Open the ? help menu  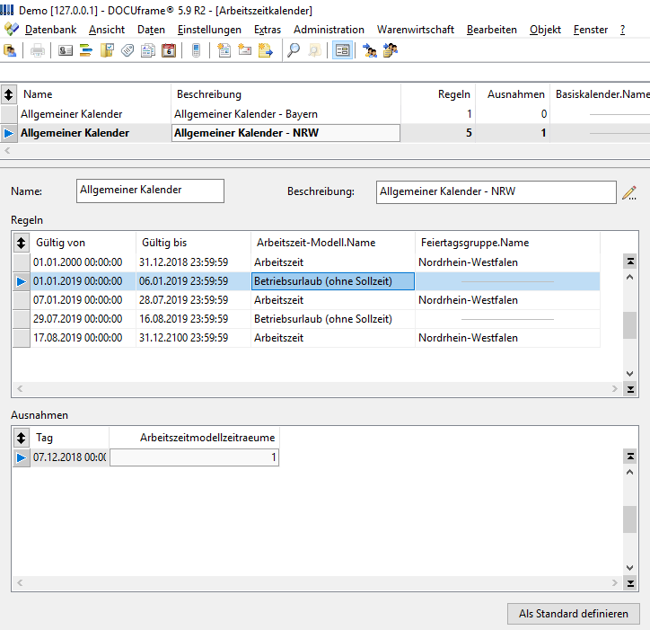pyautogui.click(x=622, y=30)
